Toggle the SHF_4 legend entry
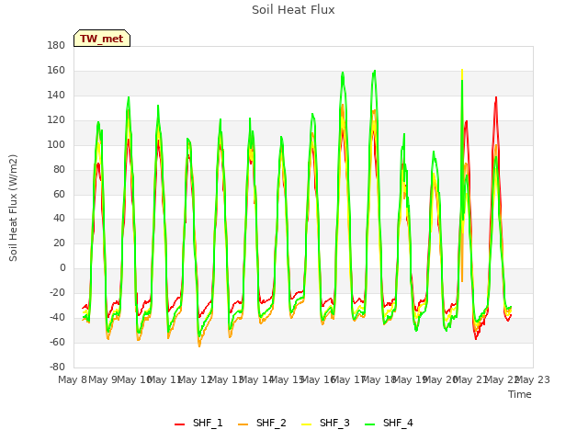This screenshot has width=588, height=441. pos(389,423)
